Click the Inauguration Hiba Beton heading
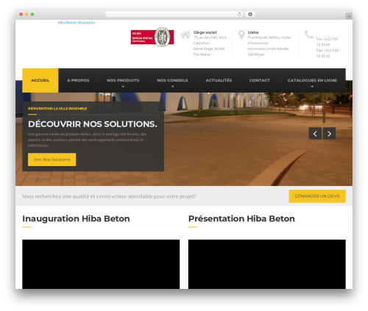Image resolution: width=368 pixels, height=311 pixels. tap(76, 218)
